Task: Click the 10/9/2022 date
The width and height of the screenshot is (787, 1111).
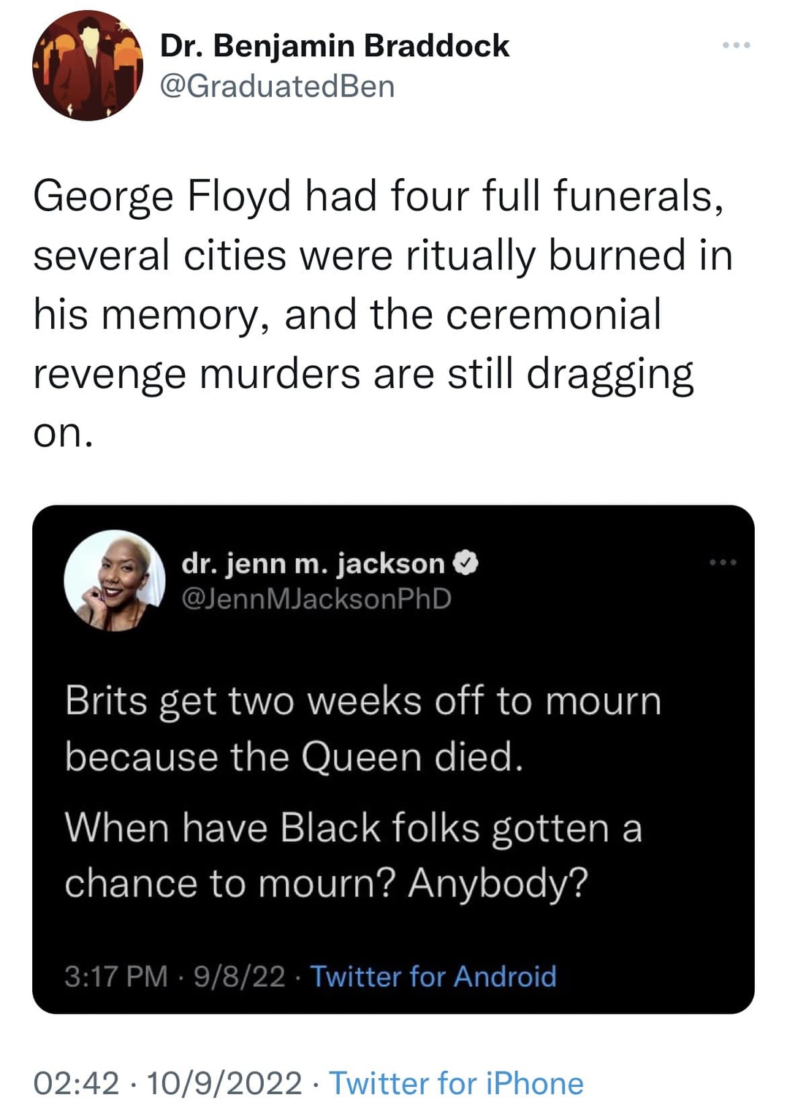Action: (224, 1083)
